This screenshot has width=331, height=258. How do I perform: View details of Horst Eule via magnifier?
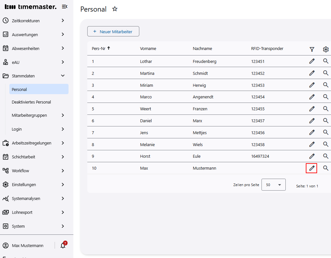tap(326, 156)
